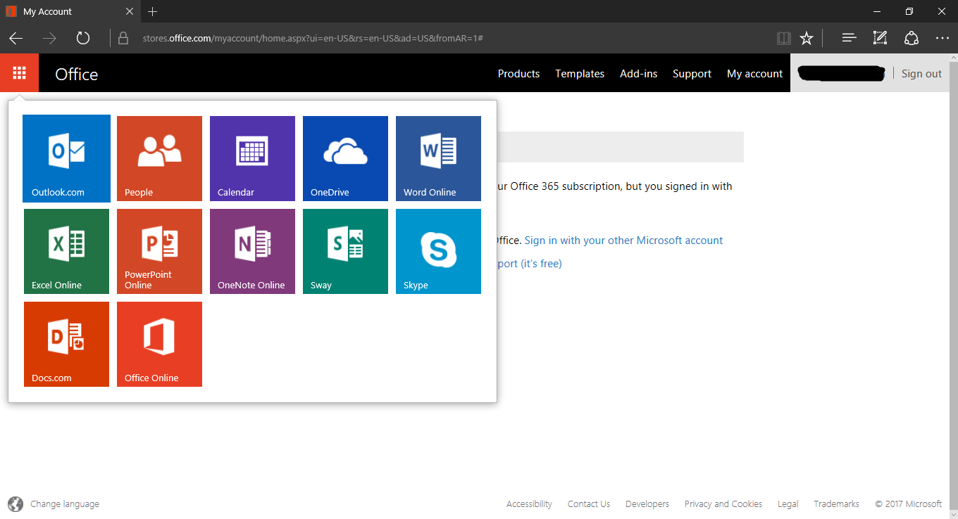Open the Products menu
The image size is (958, 519).
point(518,73)
